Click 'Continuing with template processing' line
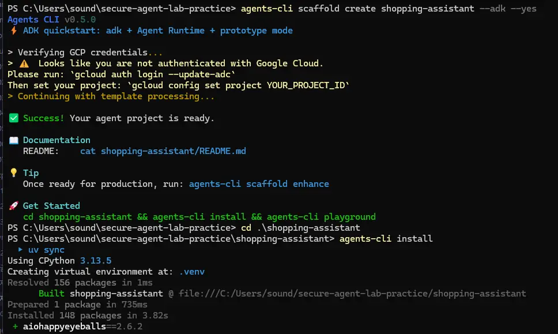558x334 pixels. point(111,96)
